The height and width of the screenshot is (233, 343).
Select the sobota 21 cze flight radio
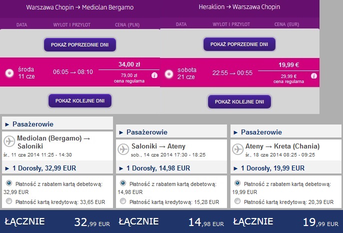[169, 74]
